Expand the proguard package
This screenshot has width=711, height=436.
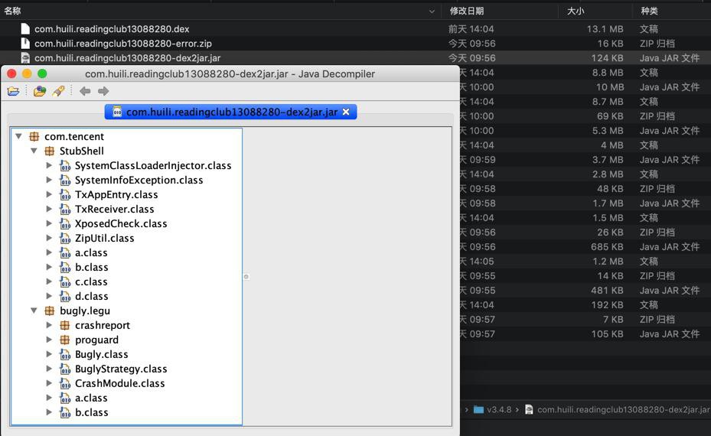[49, 340]
